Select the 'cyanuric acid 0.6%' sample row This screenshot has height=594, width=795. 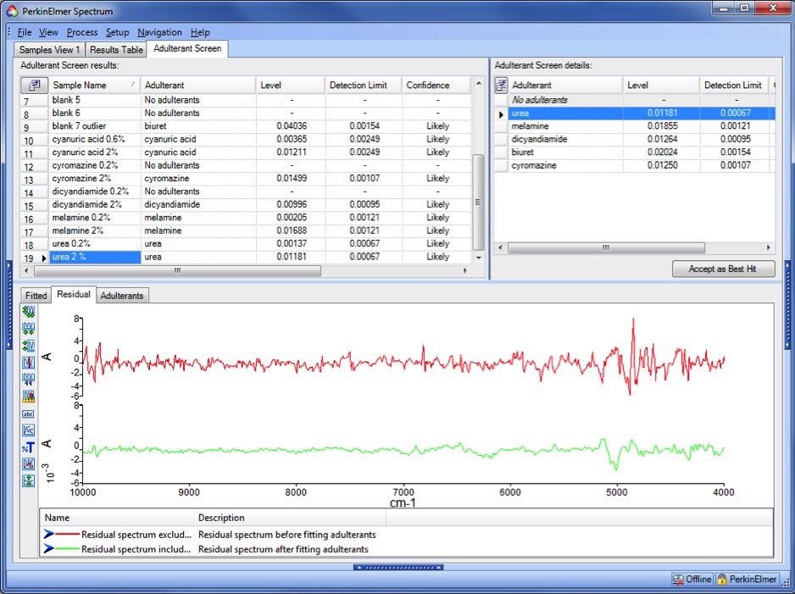(246, 139)
